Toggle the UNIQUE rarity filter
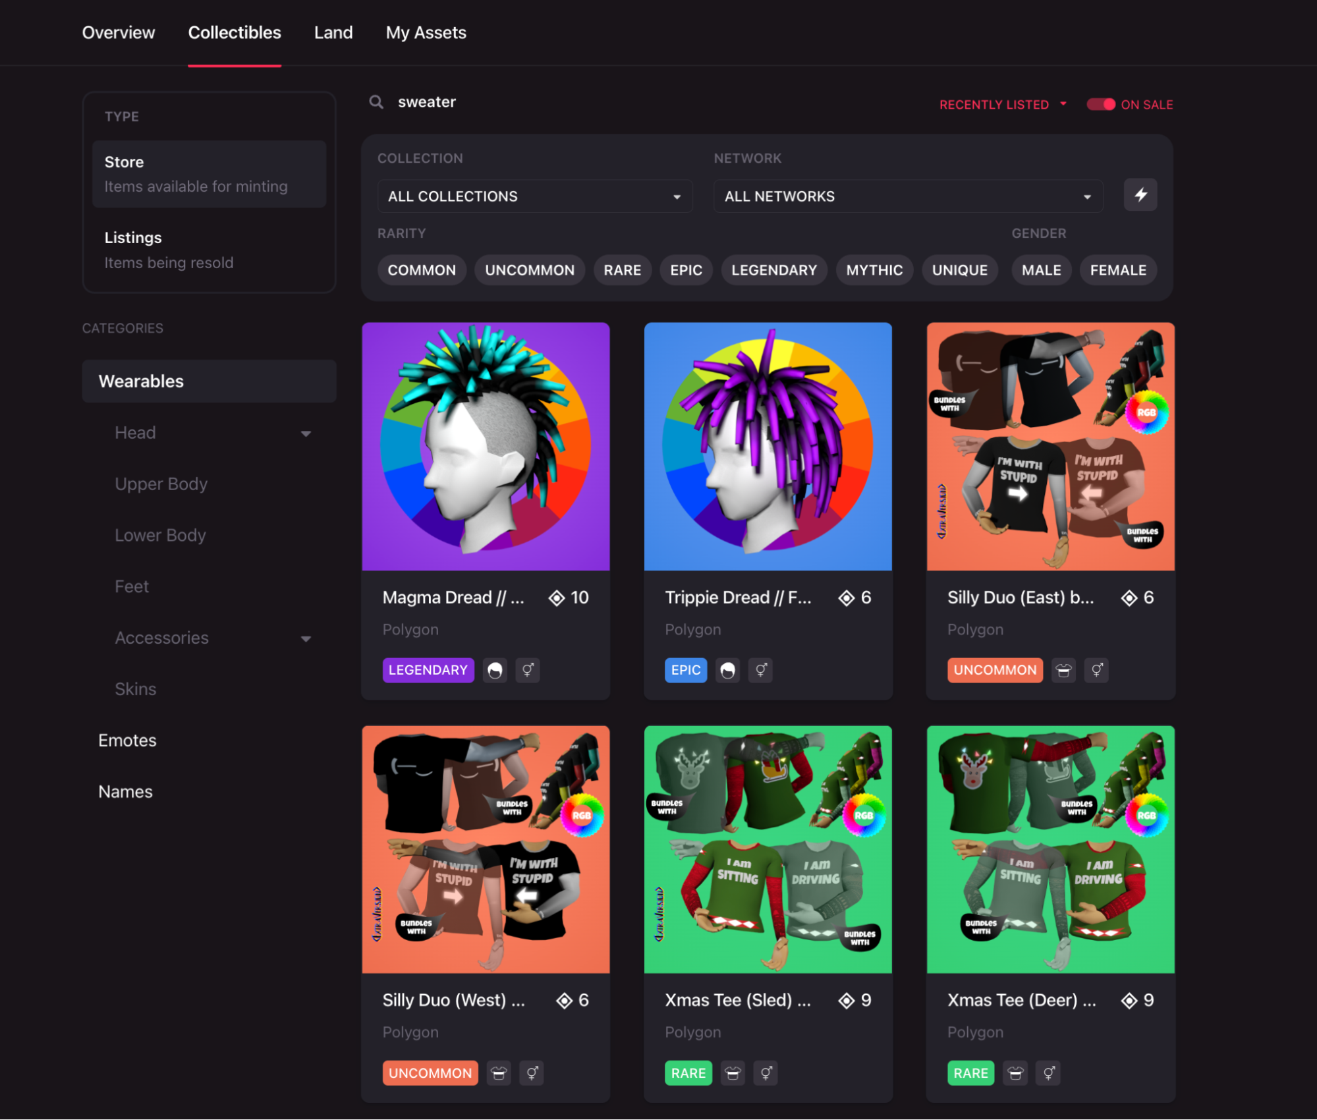The width and height of the screenshot is (1317, 1120). [x=960, y=270]
